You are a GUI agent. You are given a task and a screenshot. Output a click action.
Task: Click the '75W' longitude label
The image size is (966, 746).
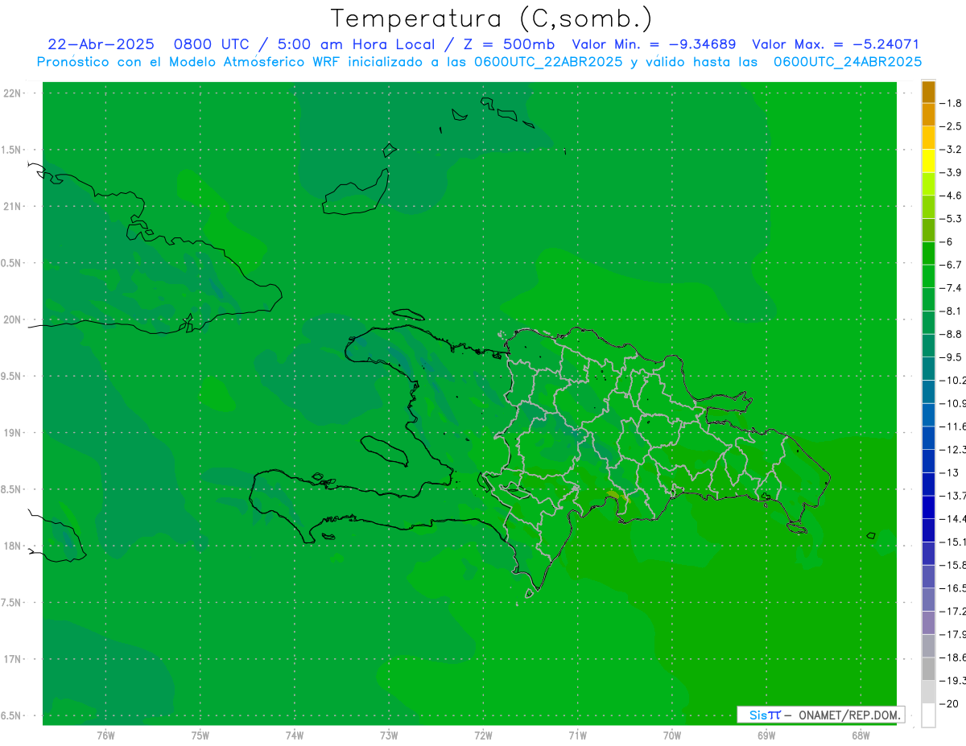coord(200,735)
